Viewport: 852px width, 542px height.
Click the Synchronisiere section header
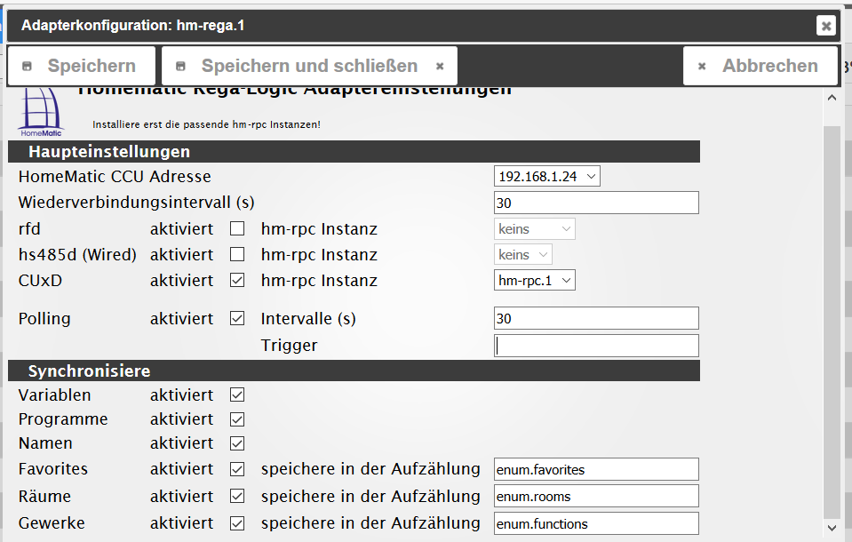click(354, 371)
